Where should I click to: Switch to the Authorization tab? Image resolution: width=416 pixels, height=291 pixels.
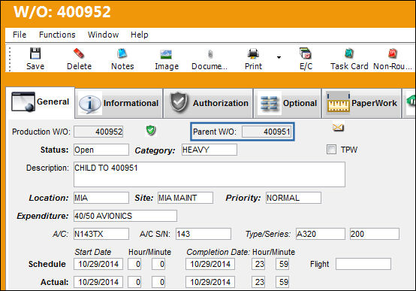(208, 103)
